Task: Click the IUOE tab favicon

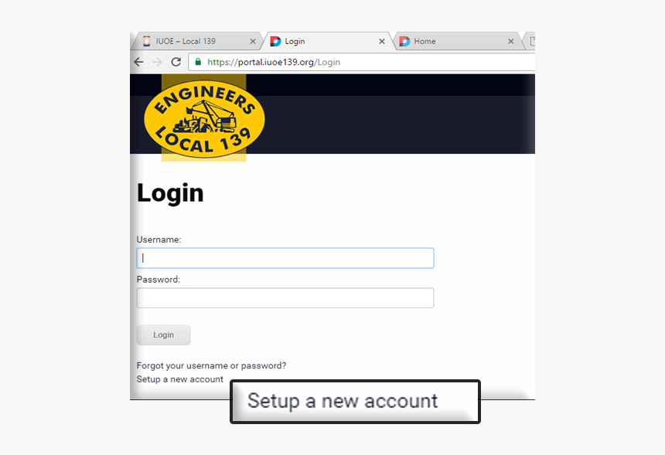Action: pos(147,41)
